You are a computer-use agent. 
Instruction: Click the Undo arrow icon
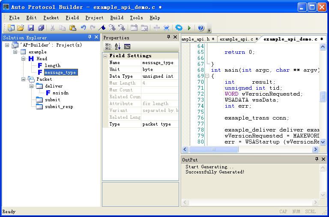tap(84, 28)
